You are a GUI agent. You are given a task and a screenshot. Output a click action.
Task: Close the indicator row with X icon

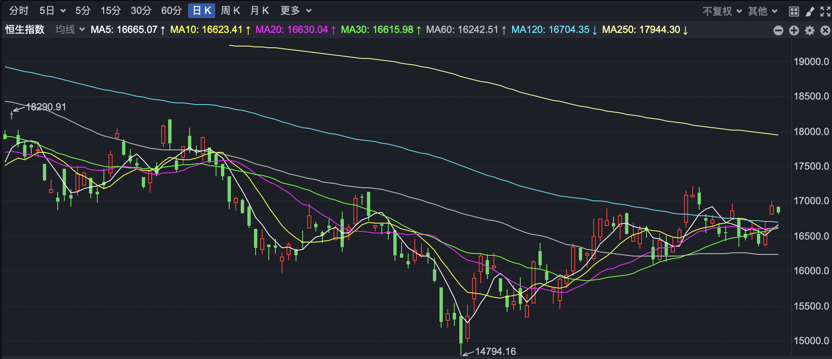coord(825,30)
